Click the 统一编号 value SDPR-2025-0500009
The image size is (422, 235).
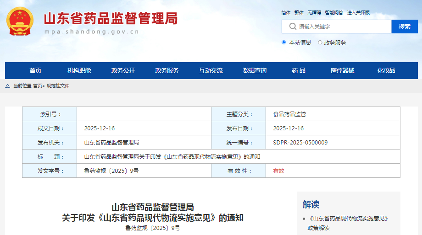click(x=300, y=143)
